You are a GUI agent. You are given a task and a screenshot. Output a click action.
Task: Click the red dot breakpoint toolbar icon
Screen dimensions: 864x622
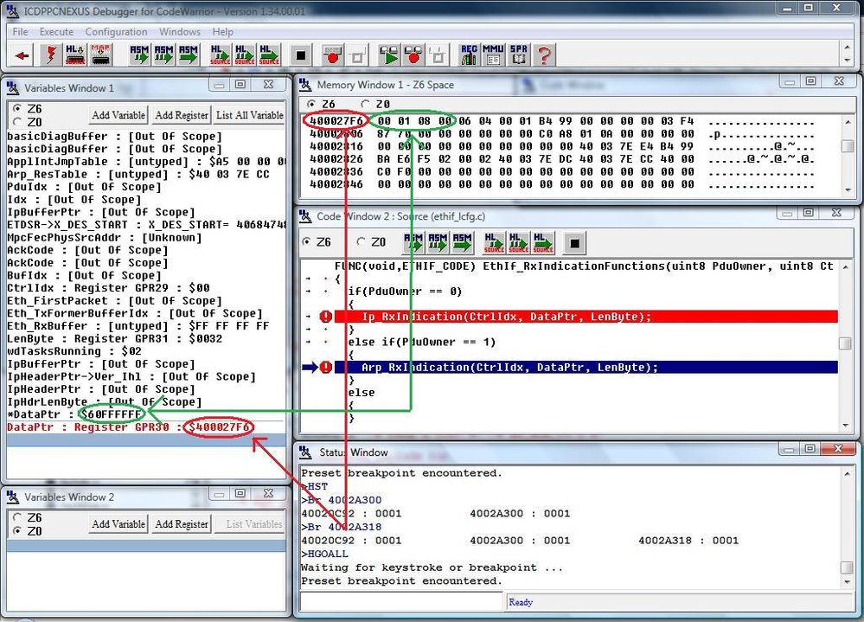click(332, 55)
